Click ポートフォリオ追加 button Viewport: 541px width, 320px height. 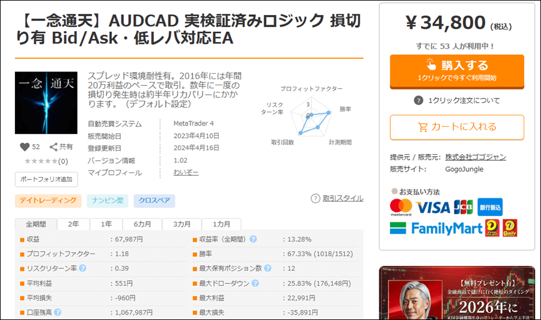[46, 179]
